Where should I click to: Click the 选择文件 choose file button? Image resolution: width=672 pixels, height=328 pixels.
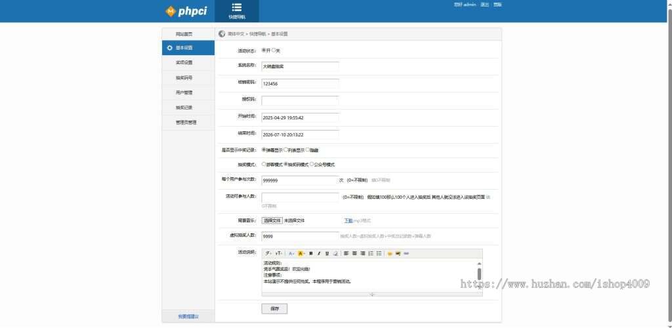(272, 220)
